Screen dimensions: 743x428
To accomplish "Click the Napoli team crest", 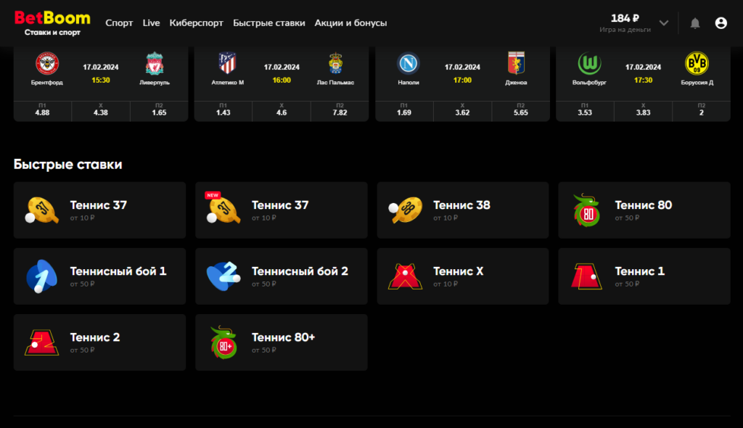I will [x=409, y=63].
